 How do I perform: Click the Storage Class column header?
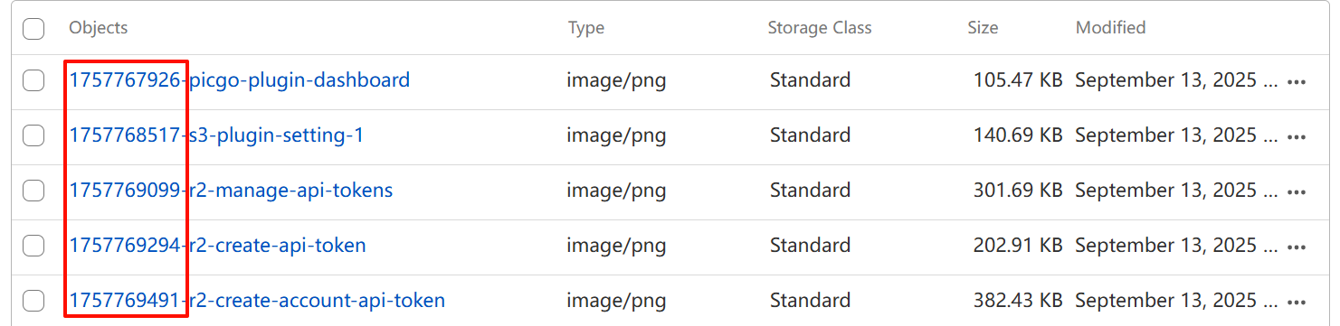(820, 28)
